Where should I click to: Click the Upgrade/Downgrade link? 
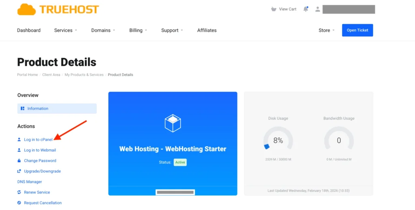pos(42,171)
